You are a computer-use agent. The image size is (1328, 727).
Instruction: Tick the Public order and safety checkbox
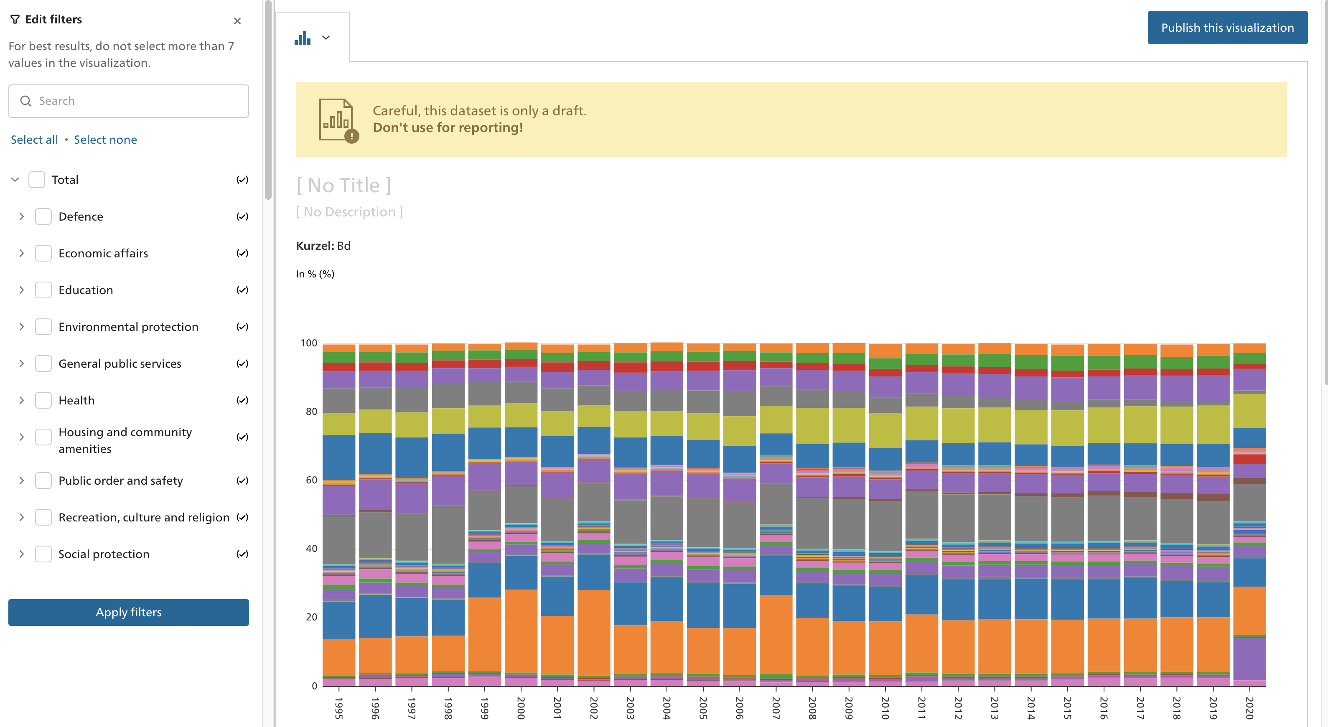(43, 480)
